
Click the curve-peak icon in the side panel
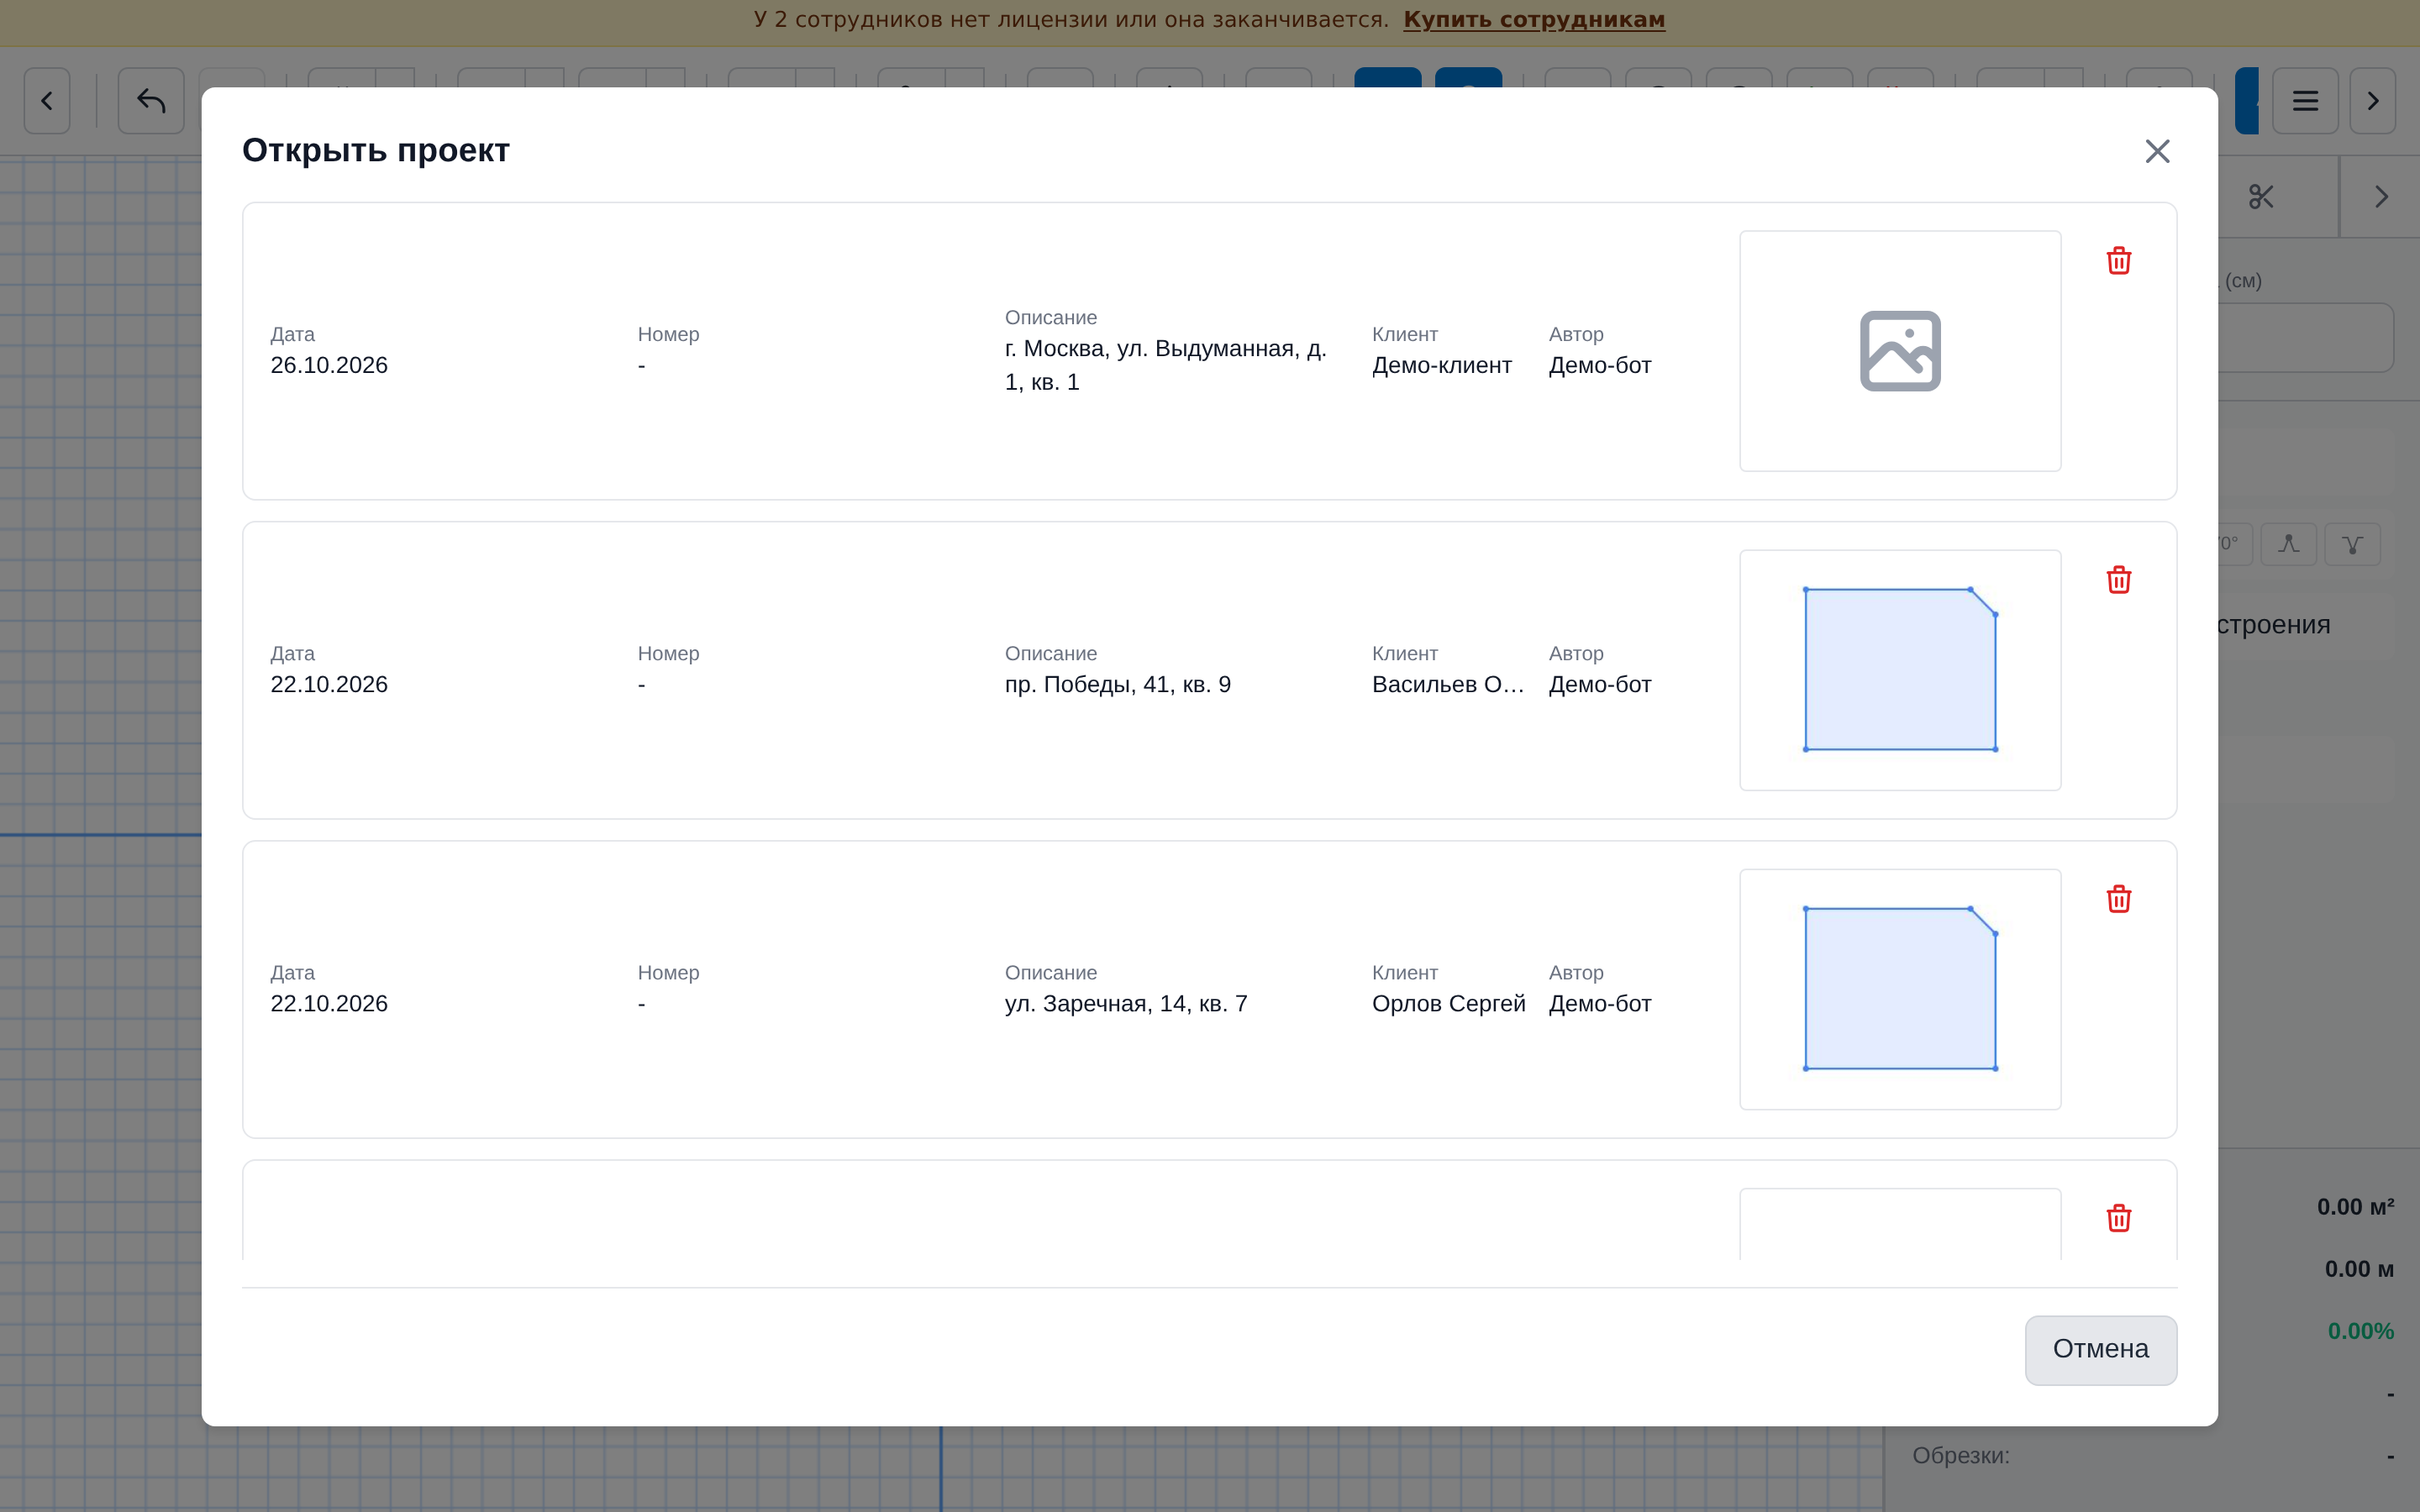pyautogui.click(x=2288, y=545)
